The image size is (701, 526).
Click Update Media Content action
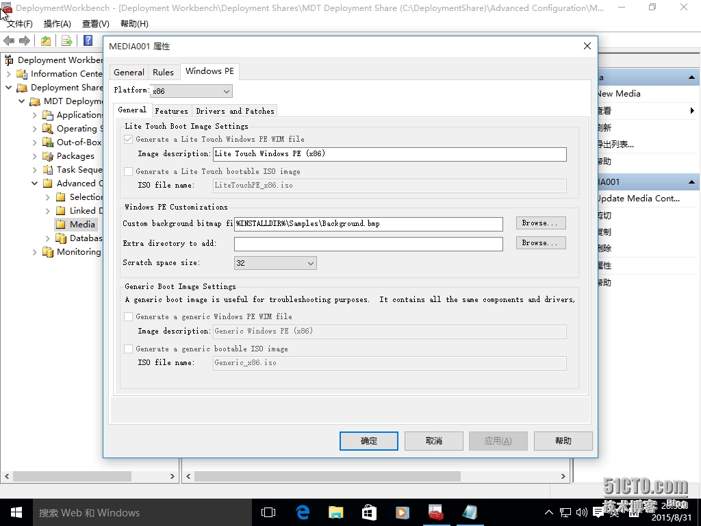[639, 199]
